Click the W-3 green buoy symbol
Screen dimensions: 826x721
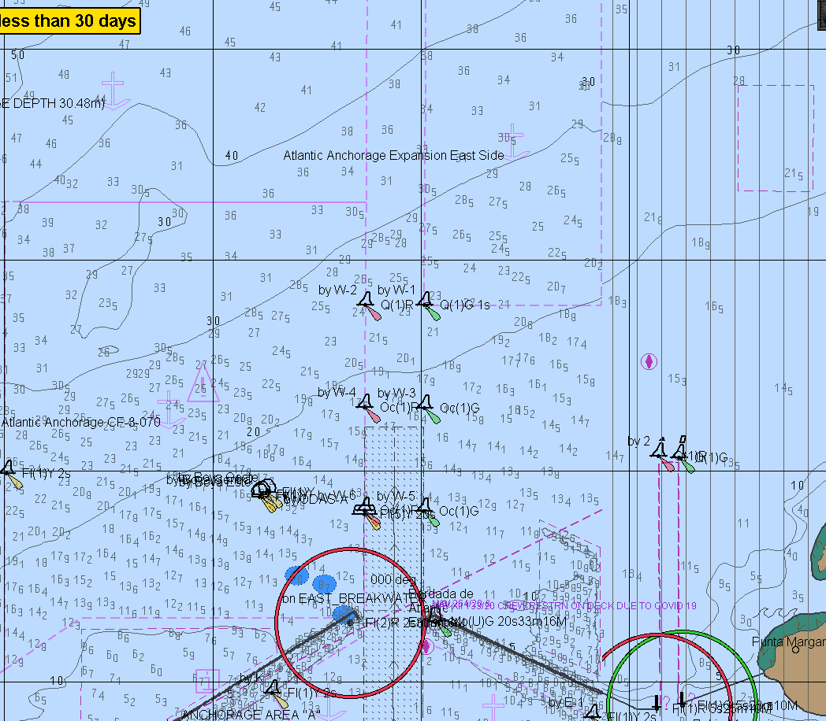[426, 405]
